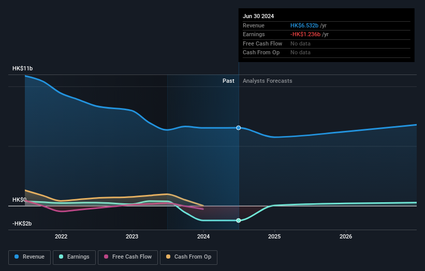Click the HK$11b y-axis label

pos(22,68)
